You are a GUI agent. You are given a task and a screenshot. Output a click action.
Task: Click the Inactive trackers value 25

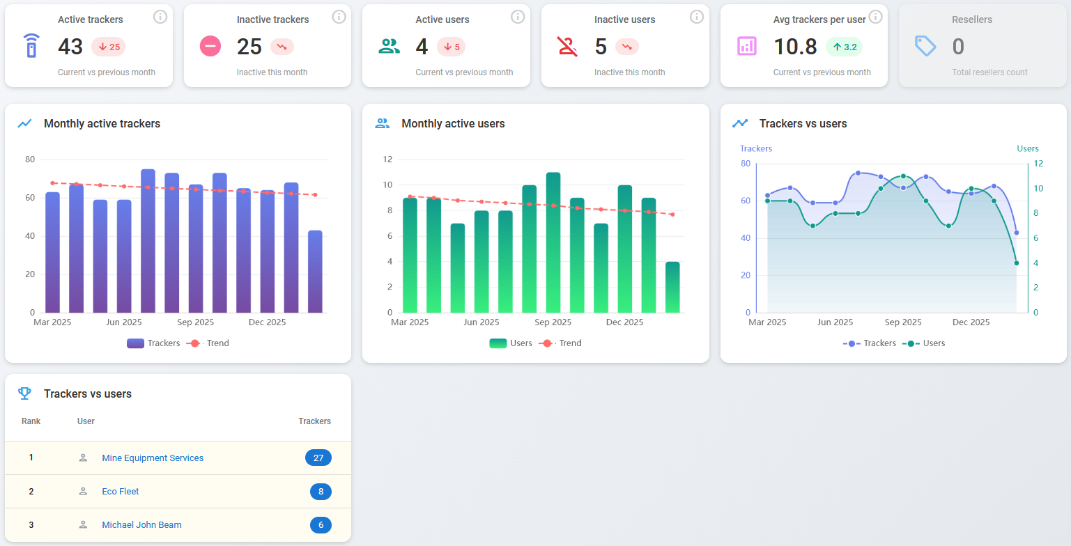[x=249, y=47]
